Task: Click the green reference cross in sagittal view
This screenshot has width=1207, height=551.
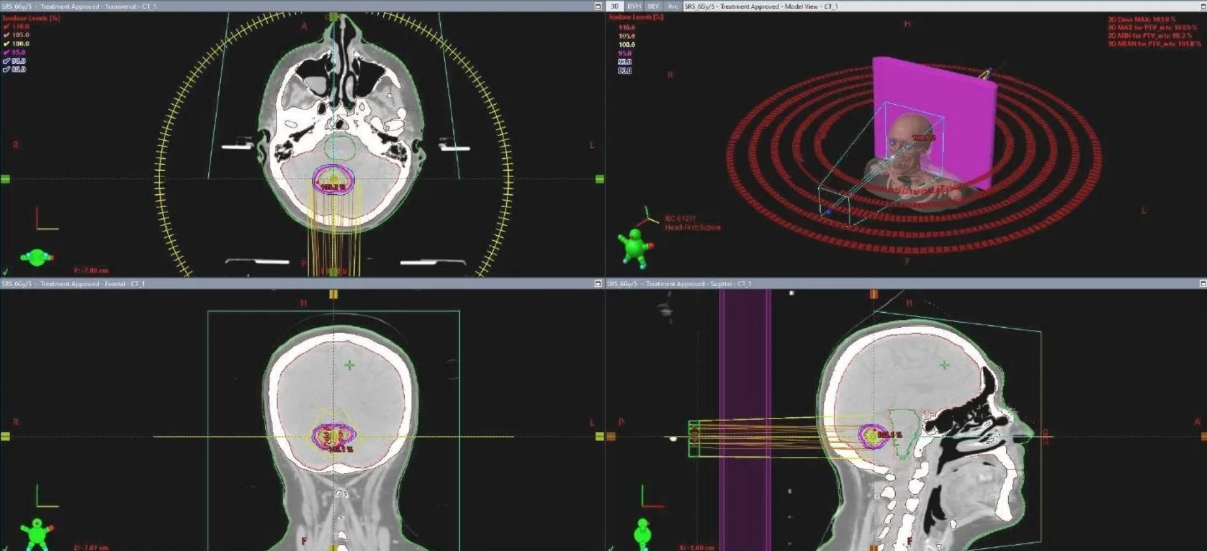Action: click(x=944, y=365)
